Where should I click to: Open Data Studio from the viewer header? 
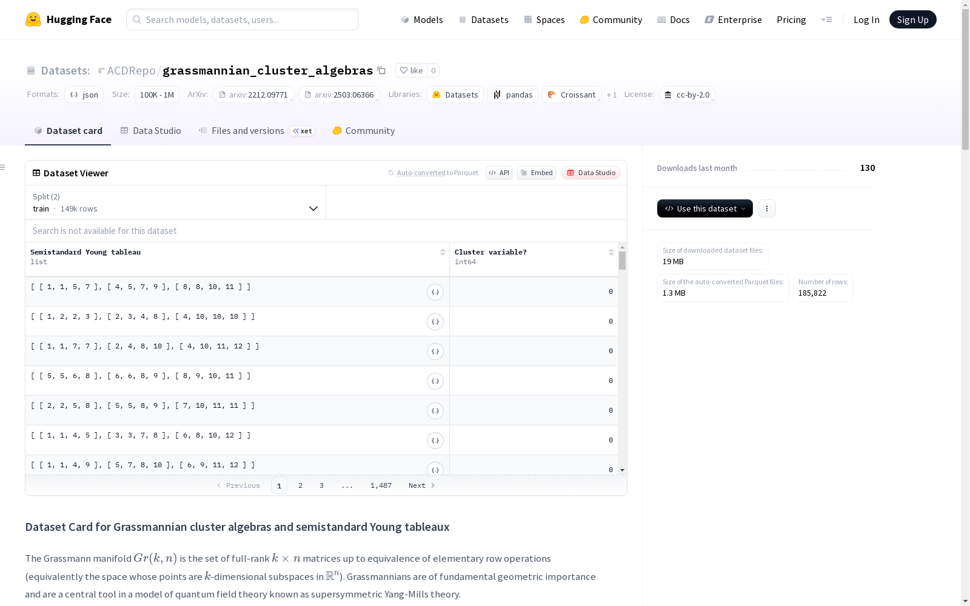click(591, 173)
